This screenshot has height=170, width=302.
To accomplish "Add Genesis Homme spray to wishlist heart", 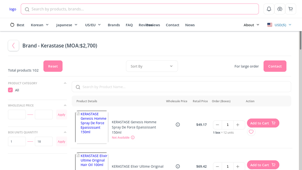I will tap(251, 132).
